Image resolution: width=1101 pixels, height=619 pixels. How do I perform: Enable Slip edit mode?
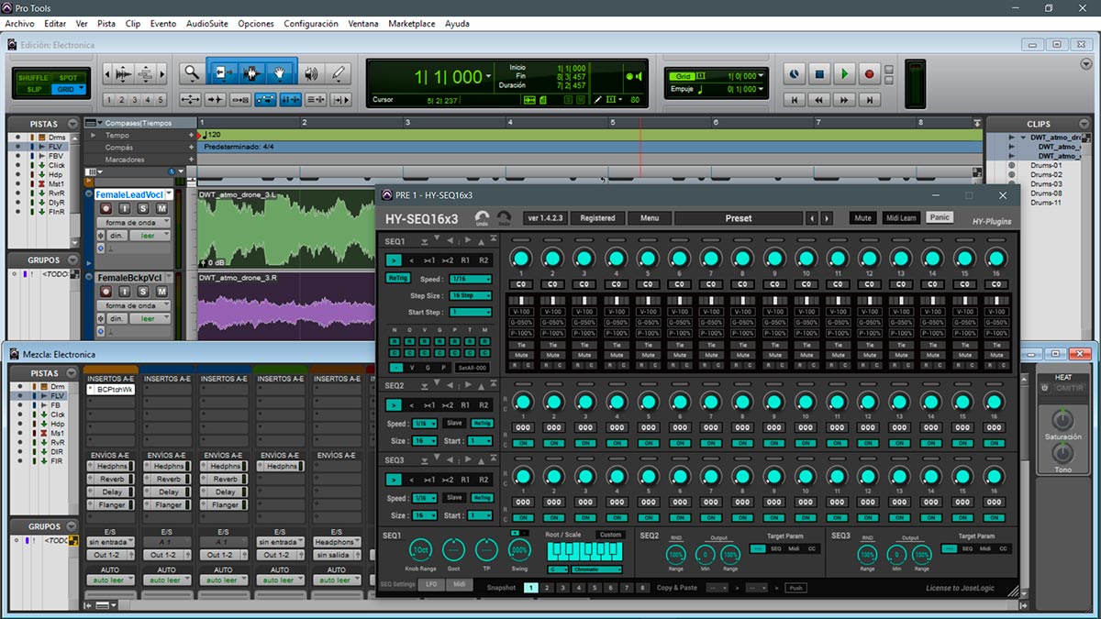click(34, 89)
